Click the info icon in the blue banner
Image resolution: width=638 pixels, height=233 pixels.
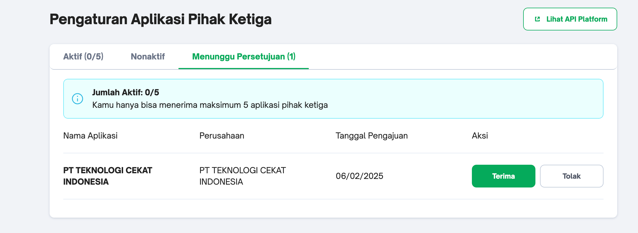pos(78,99)
